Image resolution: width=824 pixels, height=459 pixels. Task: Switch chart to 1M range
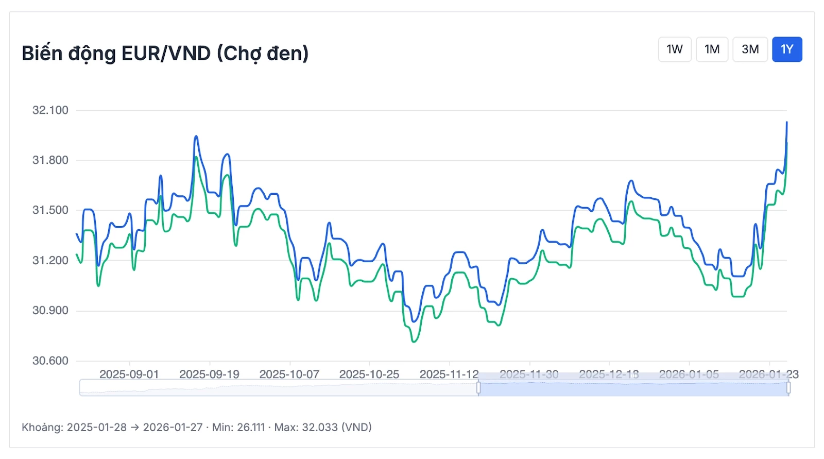[x=712, y=49]
